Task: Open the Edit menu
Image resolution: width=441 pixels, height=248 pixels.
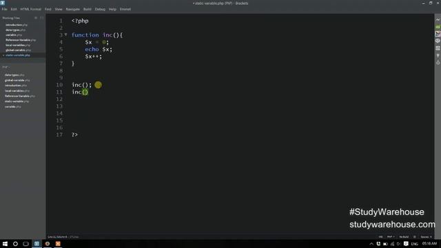Action: [x=14, y=9]
